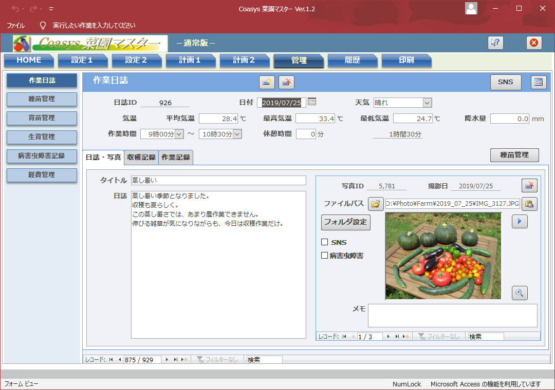555x390 pixels.
Task: Delete the current photo record
Action: point(529,185)
